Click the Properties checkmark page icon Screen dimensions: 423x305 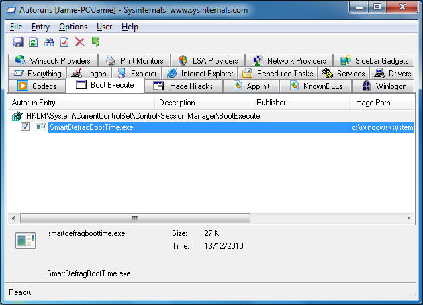click(x=64, y=42)
